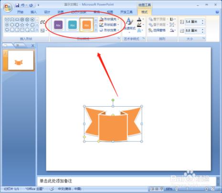Click the Edit Shape icon
Viewport: 222px width, 193px height.
(42, 22)
